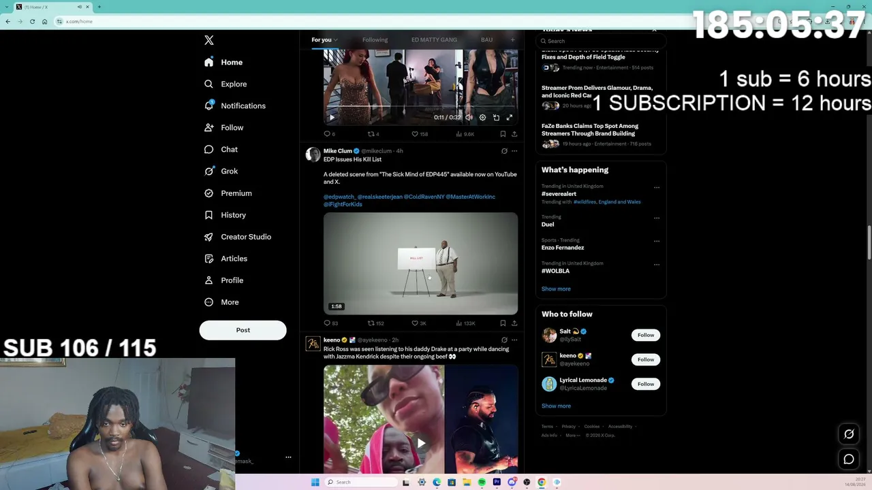Repost the post with 4 reposts
This screenshot has width=872, height=490.
coord(373,134)
